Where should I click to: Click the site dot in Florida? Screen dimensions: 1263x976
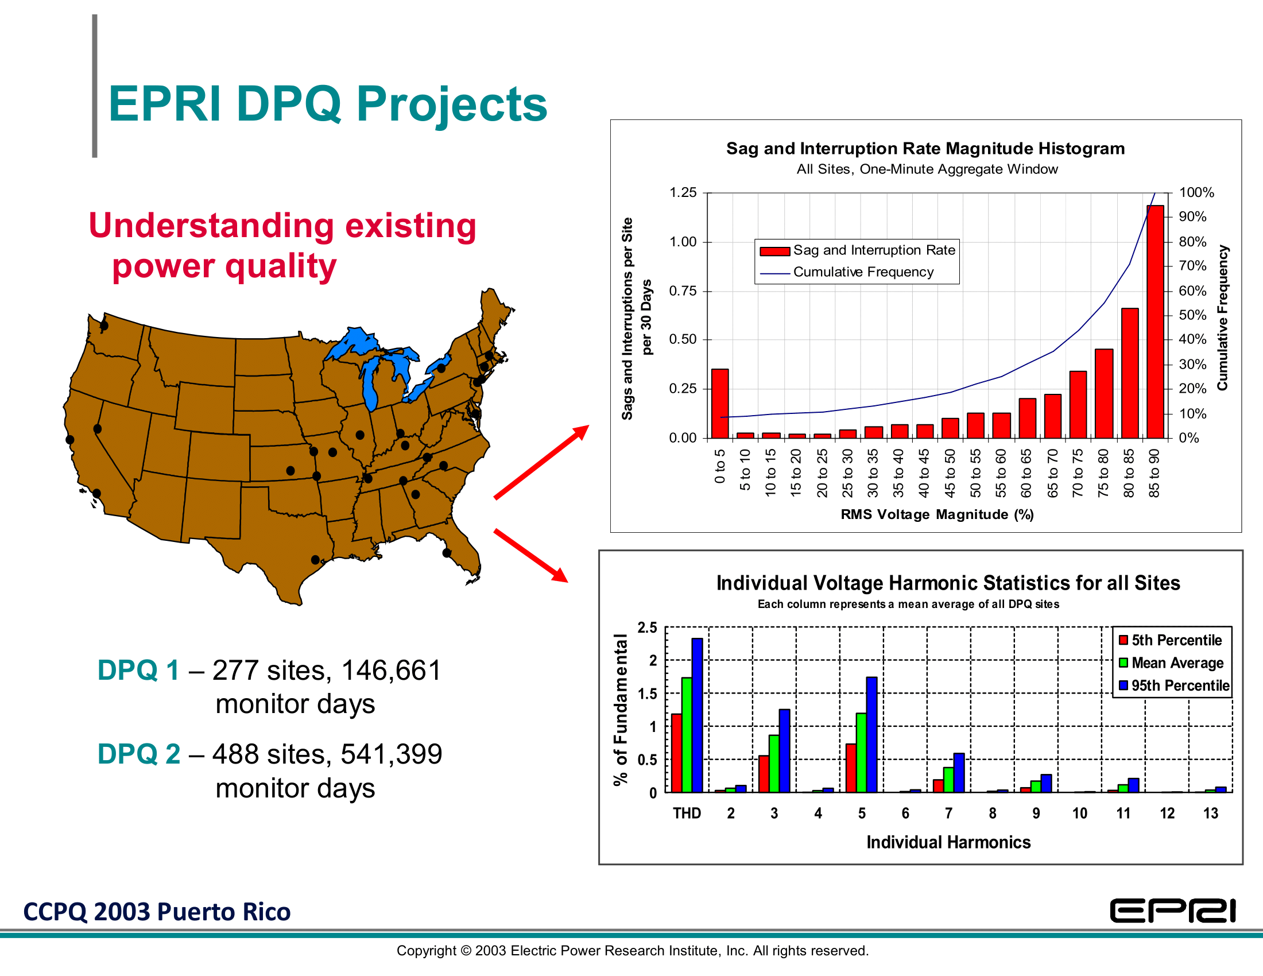tap(447, 552)
